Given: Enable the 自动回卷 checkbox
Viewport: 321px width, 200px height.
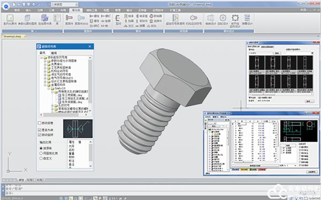Looking at the screenshot, I should coord(40,123).
